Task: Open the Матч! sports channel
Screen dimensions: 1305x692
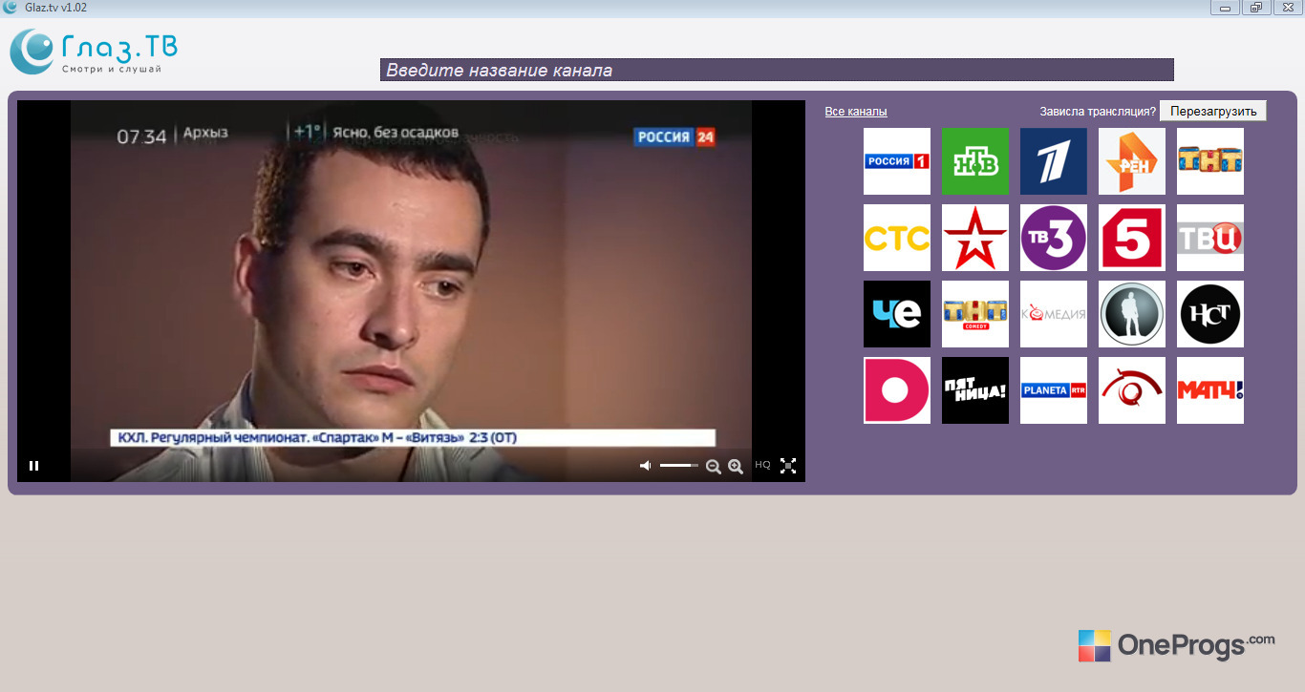Action: point(1209,390)
